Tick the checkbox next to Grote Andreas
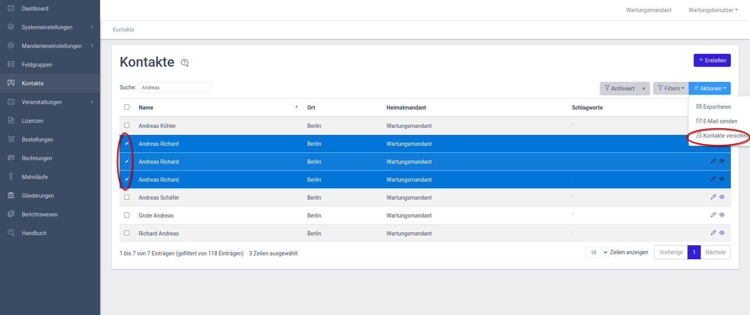 pyautogui.click(x=127, y=215)
